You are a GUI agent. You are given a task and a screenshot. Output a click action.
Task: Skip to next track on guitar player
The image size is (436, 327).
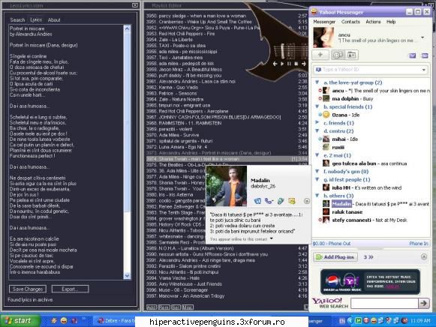click(304, 64)
